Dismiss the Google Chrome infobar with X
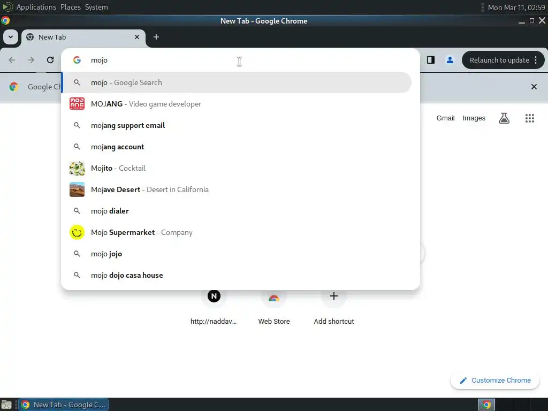548x411 pixels. pos(534,87)
